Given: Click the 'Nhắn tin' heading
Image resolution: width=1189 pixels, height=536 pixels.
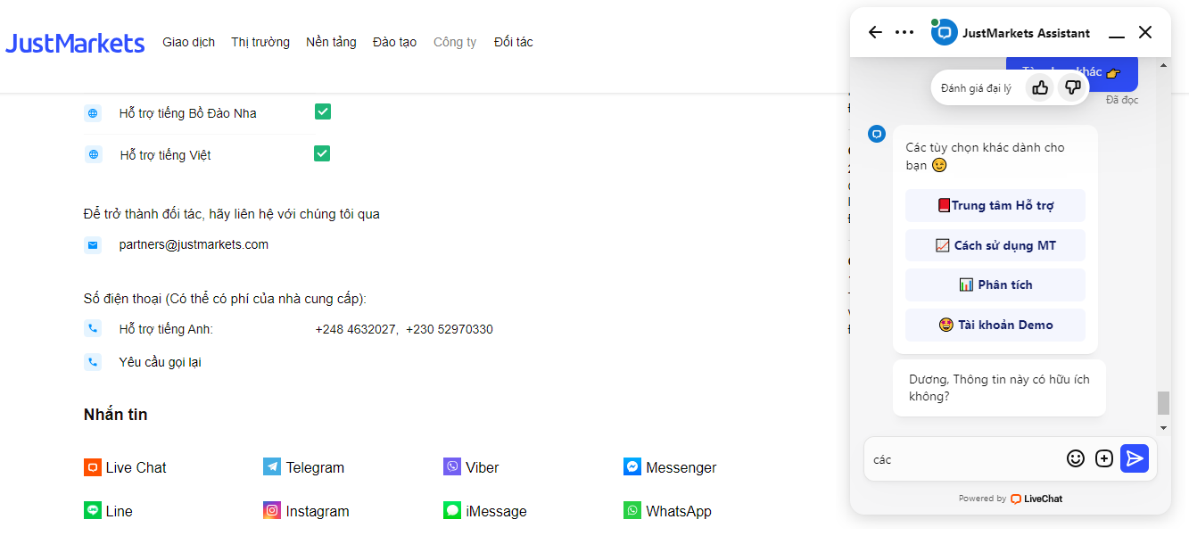Looking at the screenshot, I should [x=116, y=415].
